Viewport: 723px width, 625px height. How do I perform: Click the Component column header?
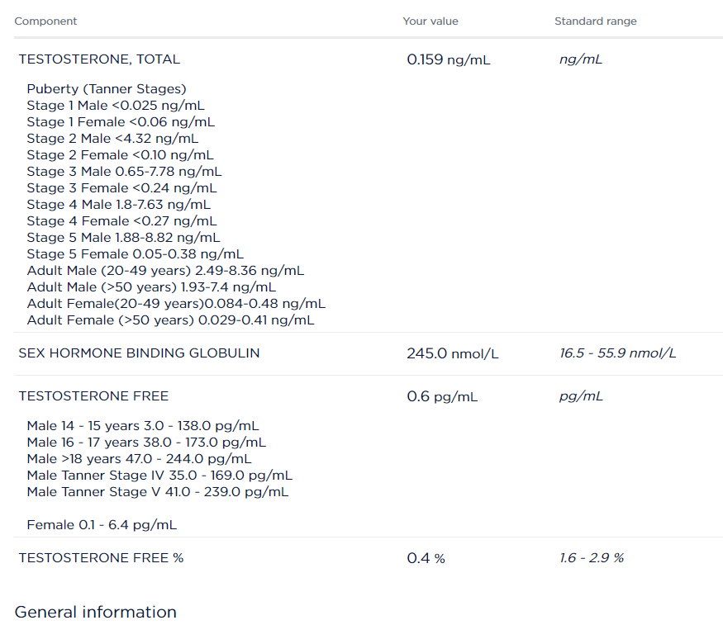45,21
